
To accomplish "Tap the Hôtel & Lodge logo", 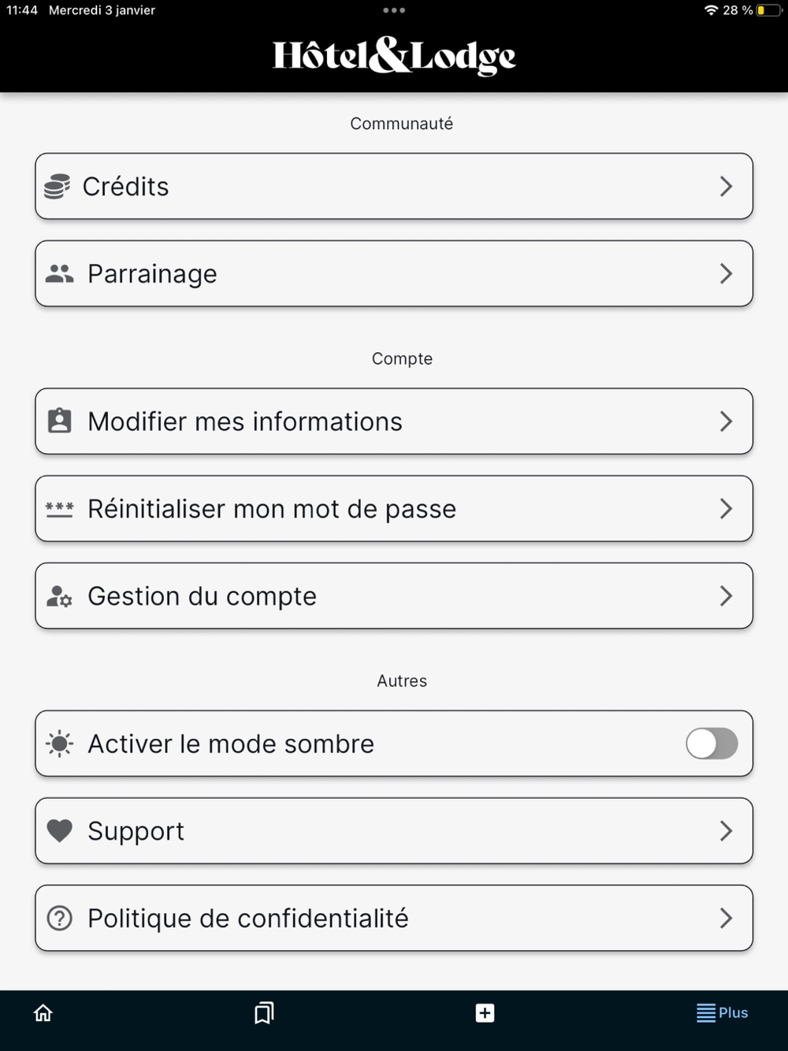I will [394, 56].
